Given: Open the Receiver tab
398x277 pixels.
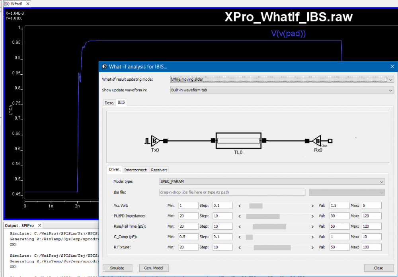Looking at the screenshot, I should pyautogui.click(x=159, y=170).
